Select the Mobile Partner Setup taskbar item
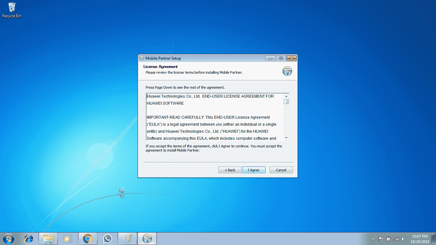 coord(147,239)
